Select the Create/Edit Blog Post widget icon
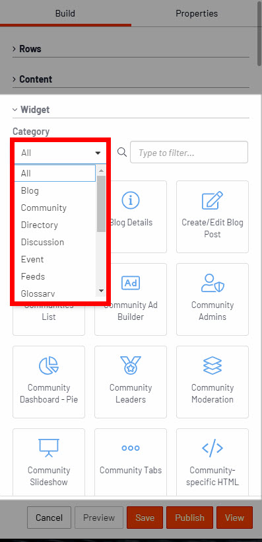This screenshot has height=542, width=262. 213,200
